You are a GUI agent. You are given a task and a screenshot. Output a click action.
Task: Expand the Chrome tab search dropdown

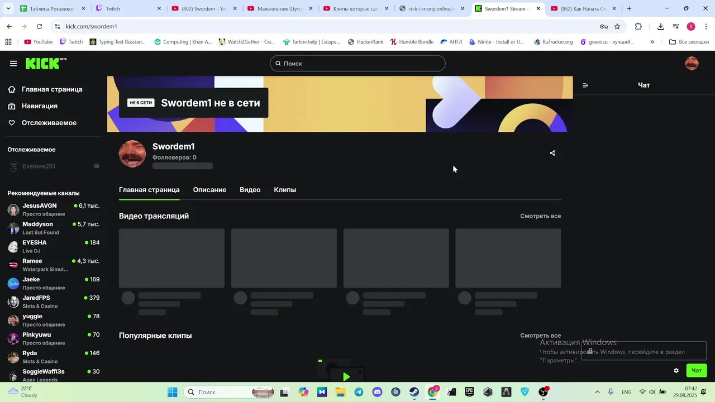[x=8, y=8]
